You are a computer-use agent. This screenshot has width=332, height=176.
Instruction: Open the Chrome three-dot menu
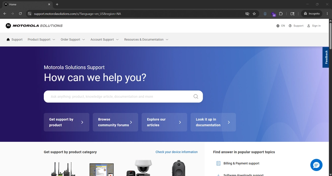[327, 14]
